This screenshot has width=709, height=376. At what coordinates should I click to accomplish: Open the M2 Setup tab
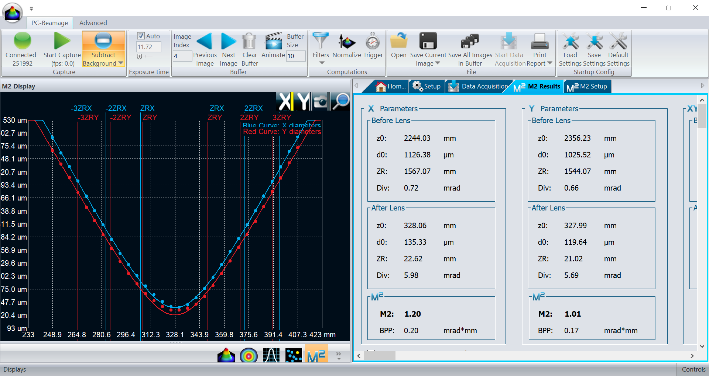coord(587,86)
